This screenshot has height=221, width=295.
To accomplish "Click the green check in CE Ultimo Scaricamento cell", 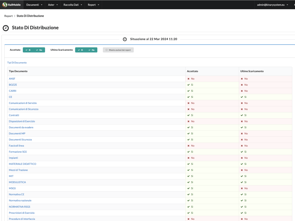I will [242, 97].
